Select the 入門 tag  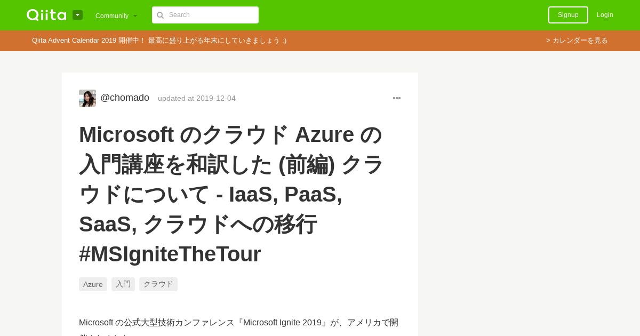pos(123,284)
